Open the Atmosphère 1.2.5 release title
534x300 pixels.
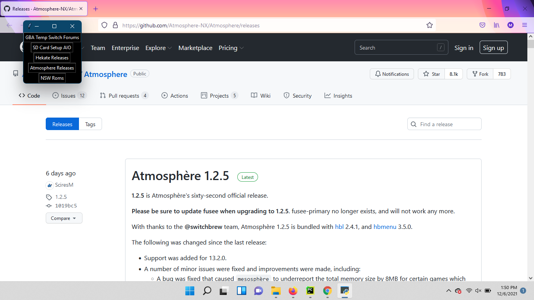[x=180, y=176]
